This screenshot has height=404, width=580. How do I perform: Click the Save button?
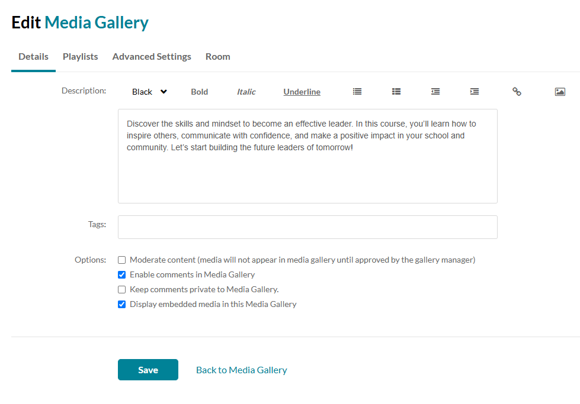pos(148,370)
